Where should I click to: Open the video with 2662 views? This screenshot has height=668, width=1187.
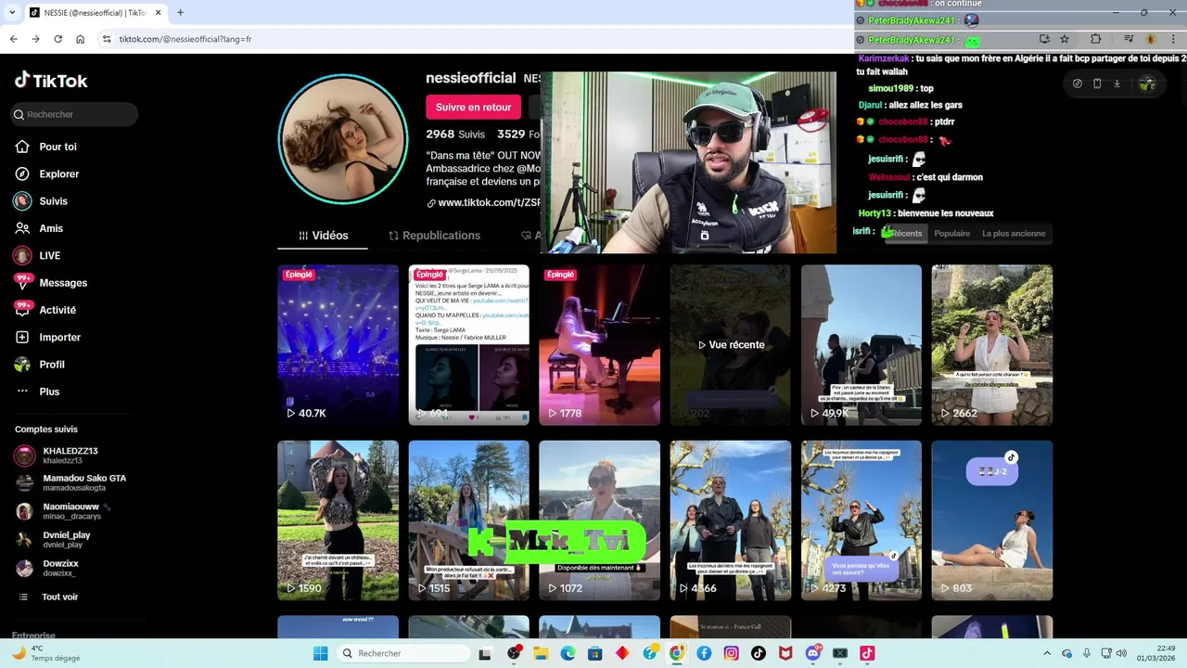[991, 345]
